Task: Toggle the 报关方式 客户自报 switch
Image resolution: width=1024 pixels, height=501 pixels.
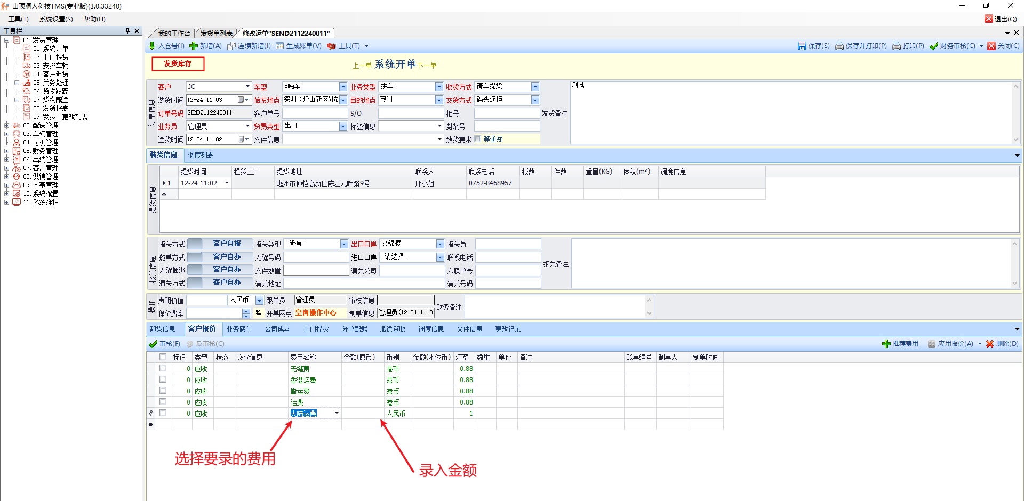Action: click(220, 244)
